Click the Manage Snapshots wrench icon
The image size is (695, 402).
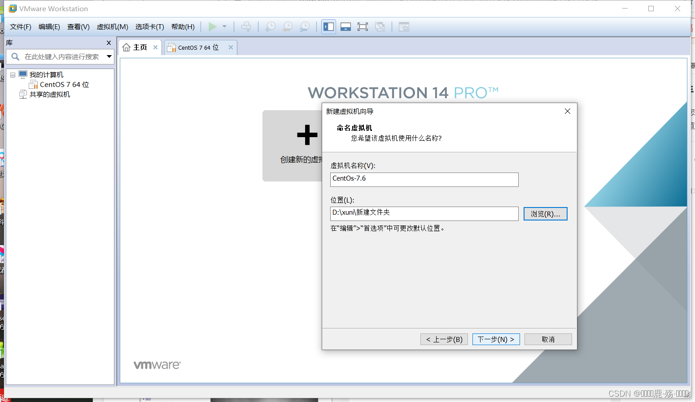pos(304,27)
